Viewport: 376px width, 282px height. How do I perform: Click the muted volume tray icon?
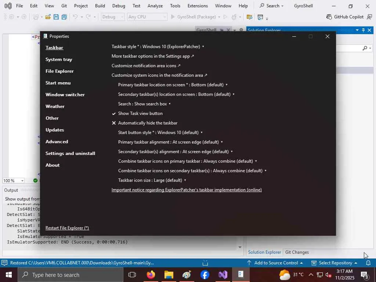click(328, 275)
